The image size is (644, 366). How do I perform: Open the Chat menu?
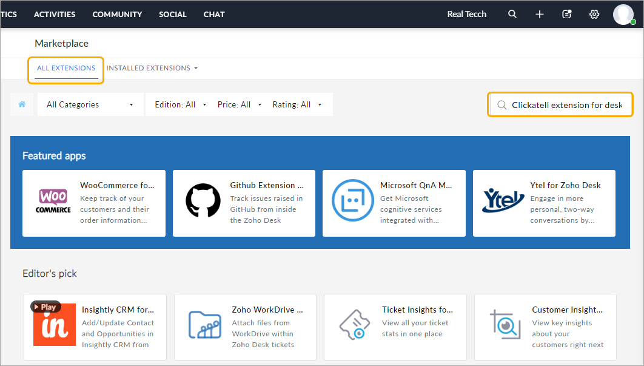(214, 15)
